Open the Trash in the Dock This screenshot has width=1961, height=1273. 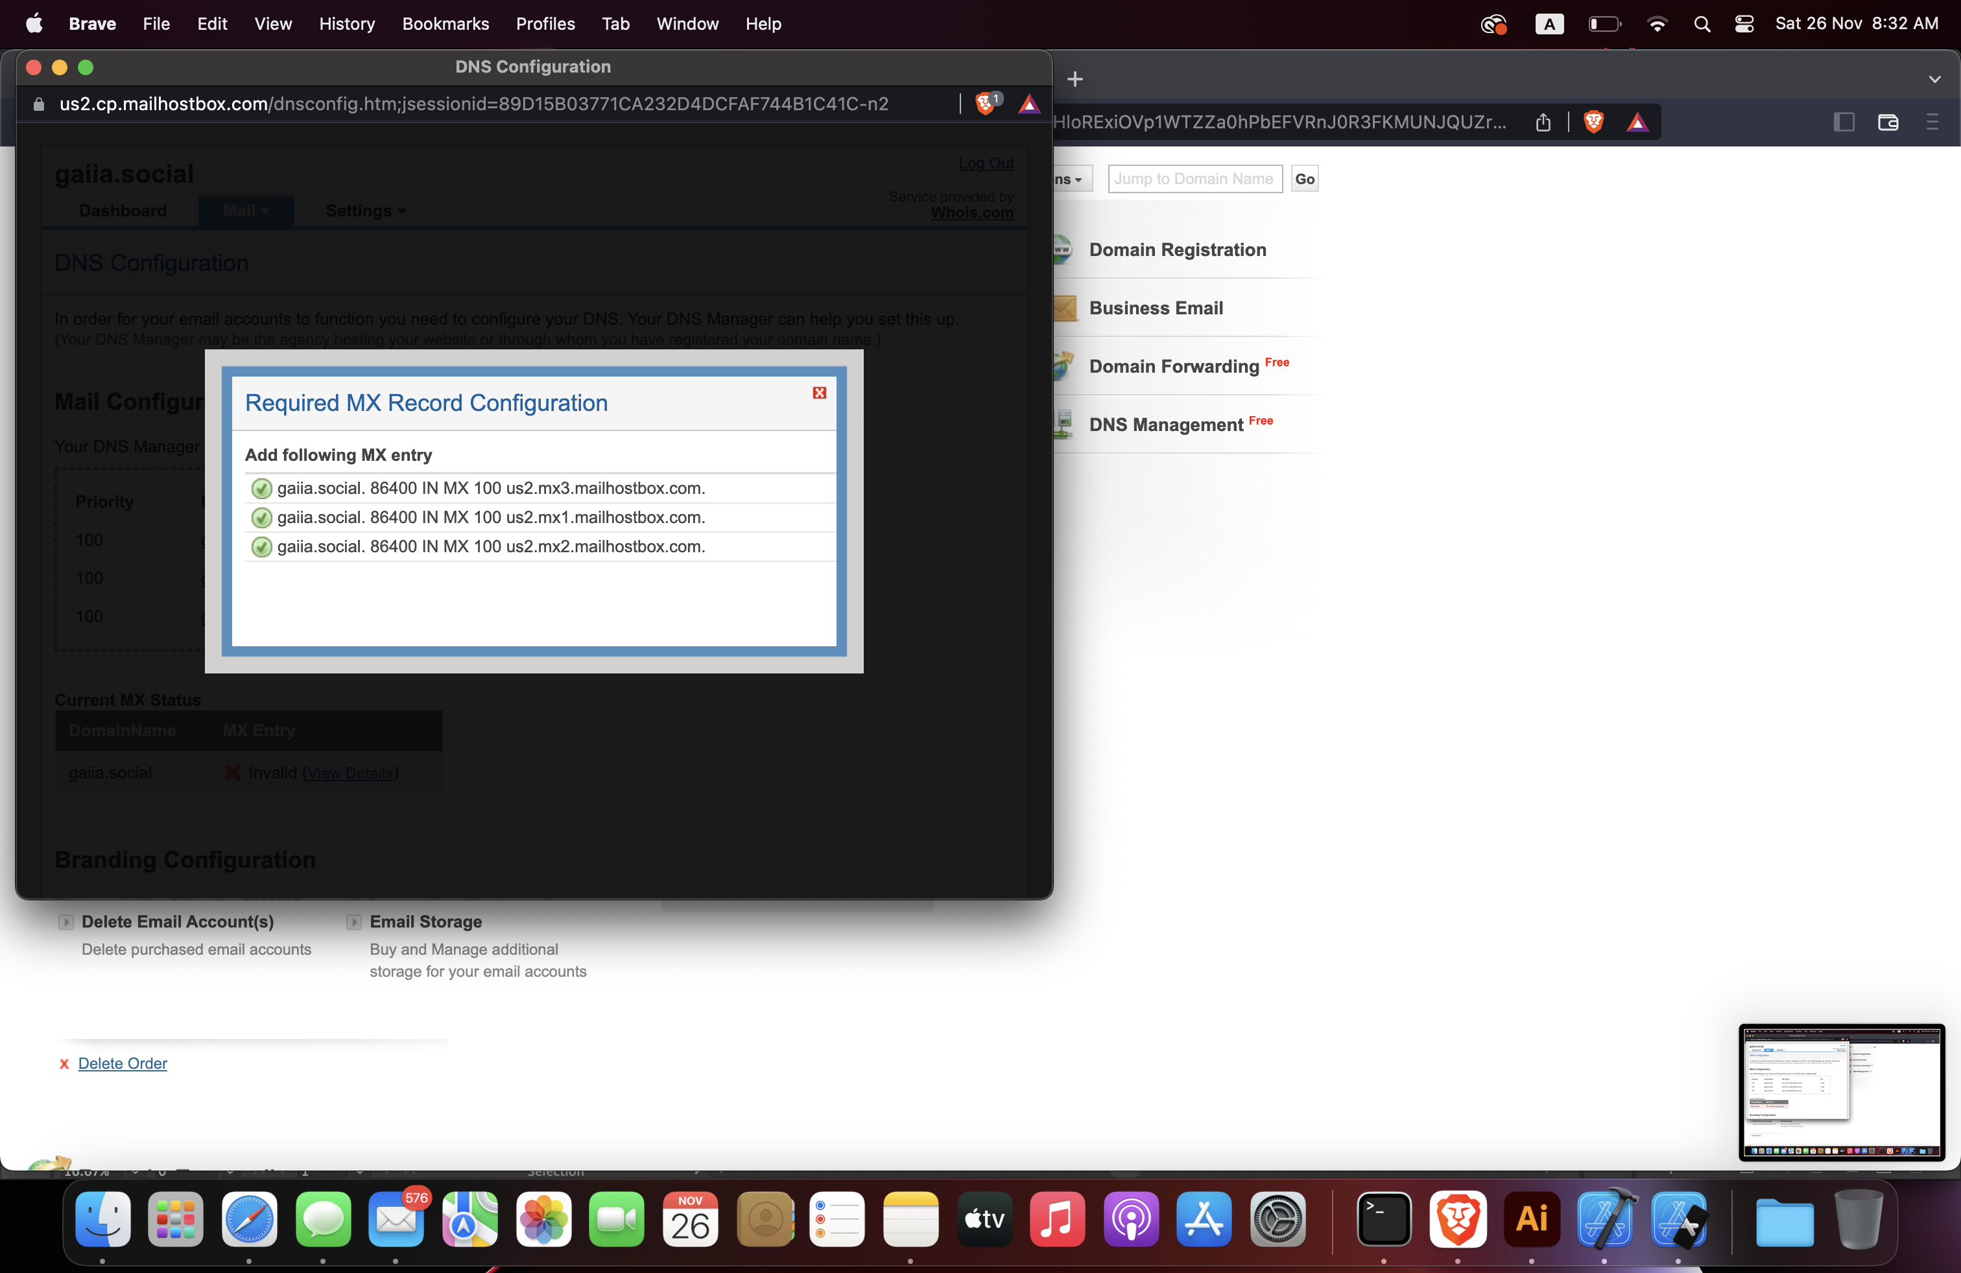click(x=1858, y=1219)
